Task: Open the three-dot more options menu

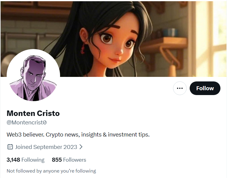Action: pos(180,88)
